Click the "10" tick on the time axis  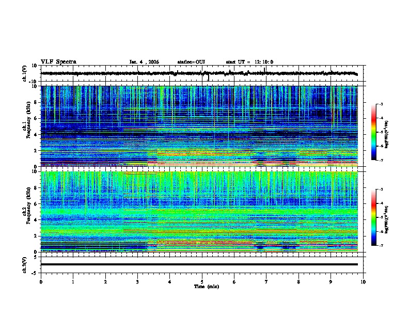[x=363, y=282]
